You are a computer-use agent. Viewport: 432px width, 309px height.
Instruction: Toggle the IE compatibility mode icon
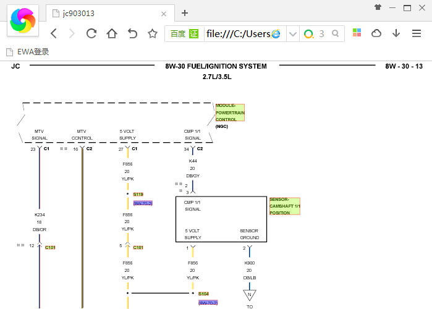276,33
